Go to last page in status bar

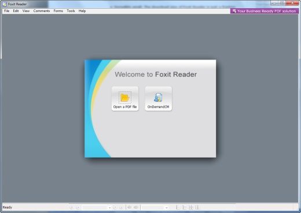click(x=122, y=207)
